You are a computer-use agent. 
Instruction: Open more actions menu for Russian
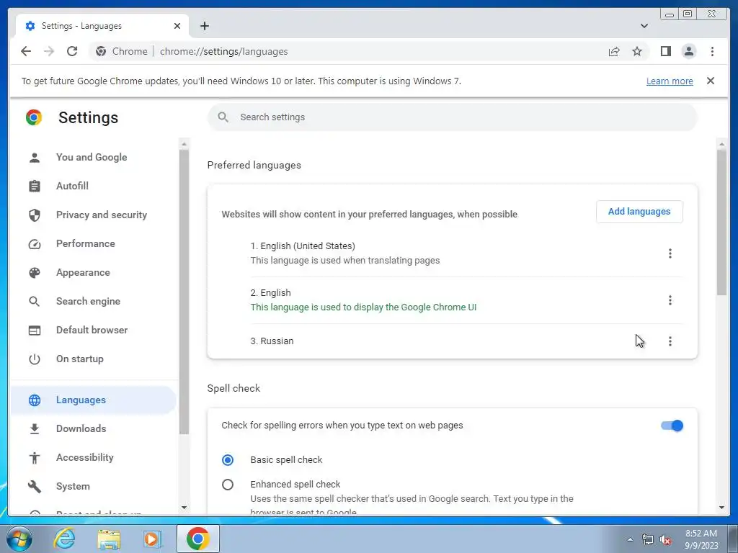tap(670, 341)
